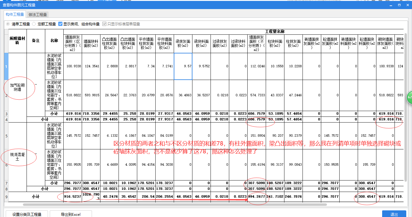Select the cell with value 2.8808
Viewport: 412px width, 217px height.
point(109,66)
